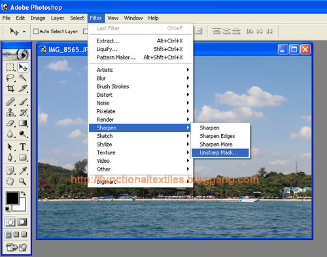This screenshot has width=327, height=257.
Task: Click Distribute Left Edges icon
Action: (x=250, y=31)
